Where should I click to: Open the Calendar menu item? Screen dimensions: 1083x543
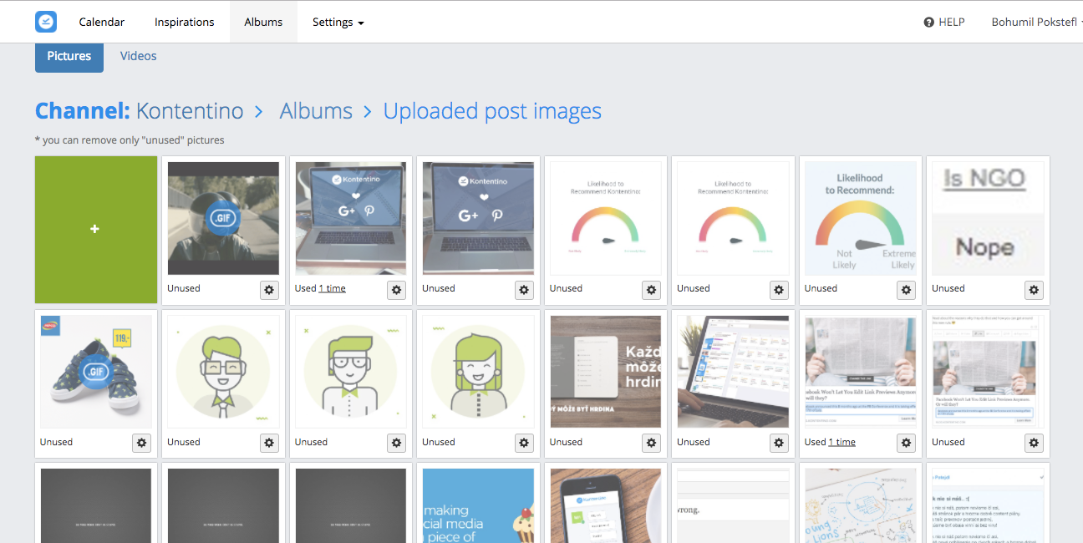[x=102, y=23]
